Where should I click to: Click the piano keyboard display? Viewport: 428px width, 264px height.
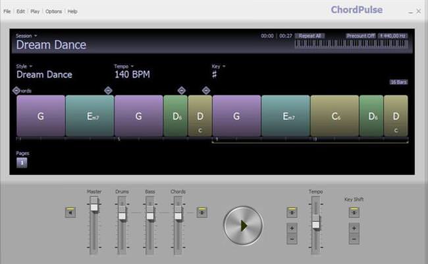352,44
